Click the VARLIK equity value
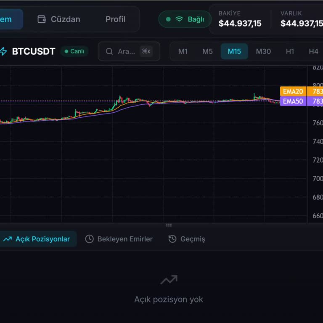This screenshot has height=323, width=323. point(302,23)
